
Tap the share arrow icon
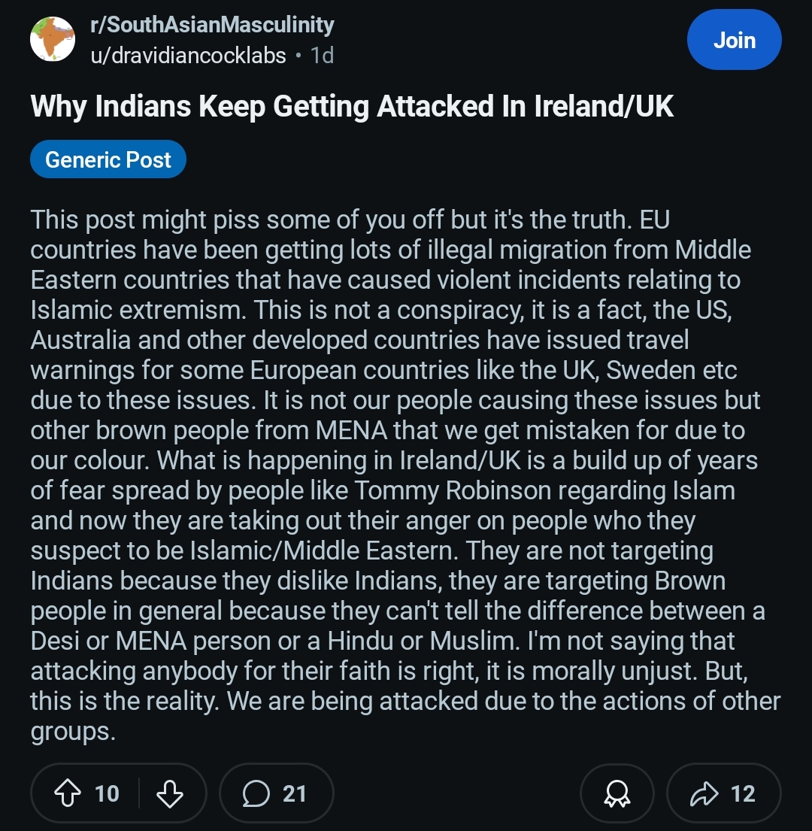(704, 794)
